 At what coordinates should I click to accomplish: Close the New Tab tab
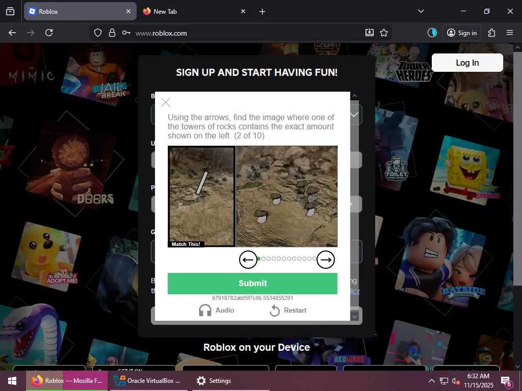(243, 11)
